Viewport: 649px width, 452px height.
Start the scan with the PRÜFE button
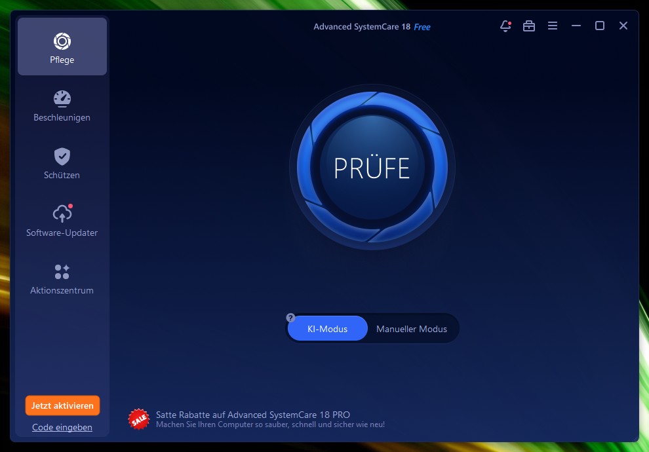[372, 167]
